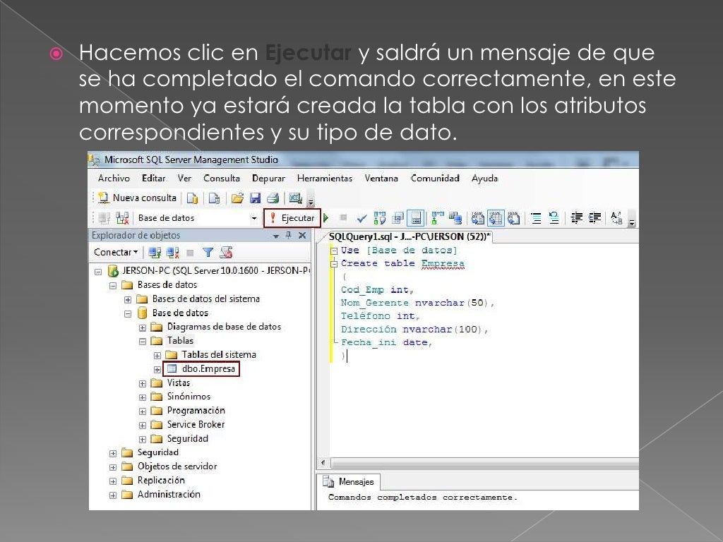Image resolution: width=723 pixels, height=542 pixels.
Task: Click the Disconnect icon in the object explorer toolbar
Action: 172,253
